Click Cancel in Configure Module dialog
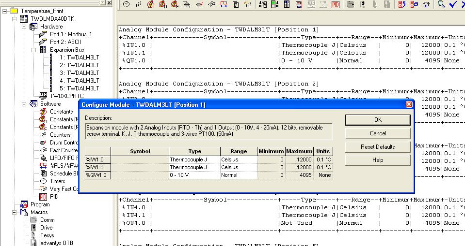 point(378,133)
